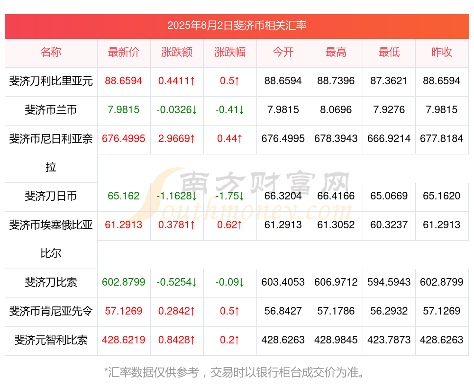Click the row name 斐济元智利比索
The image size is (474, 387).
tap(51, 340)
